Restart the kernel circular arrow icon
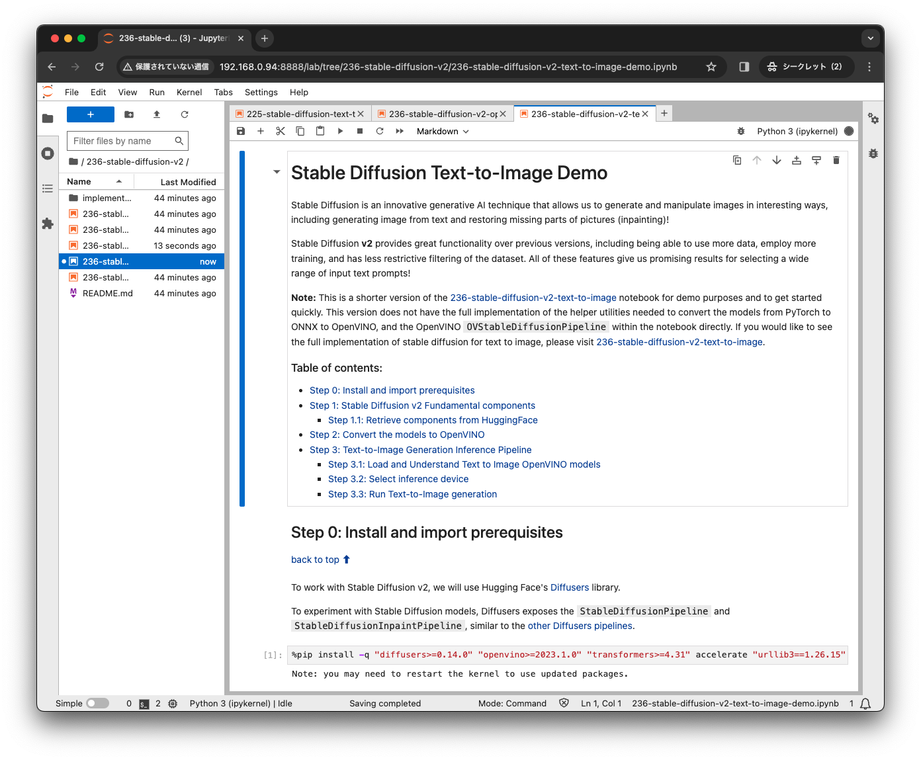921x760 pixels. 380,131
